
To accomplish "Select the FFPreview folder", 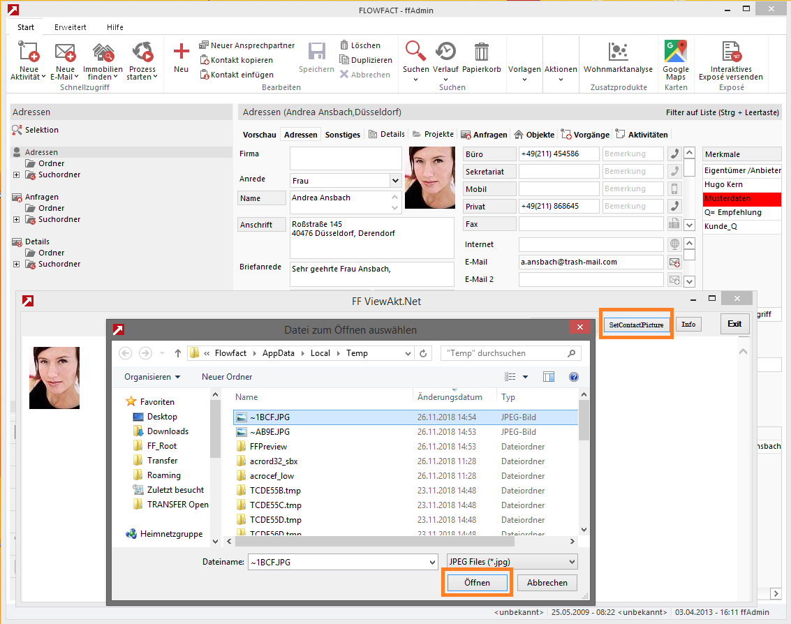I will coord(406,447).
